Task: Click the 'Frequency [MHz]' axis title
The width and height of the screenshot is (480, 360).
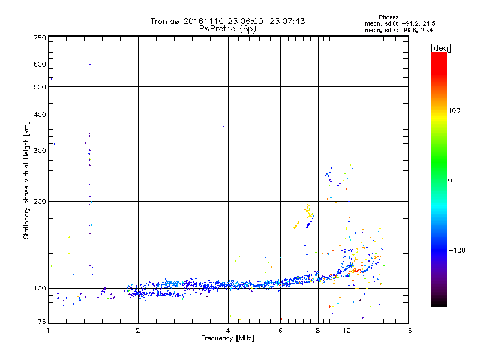Action: (x=227, y=338)
